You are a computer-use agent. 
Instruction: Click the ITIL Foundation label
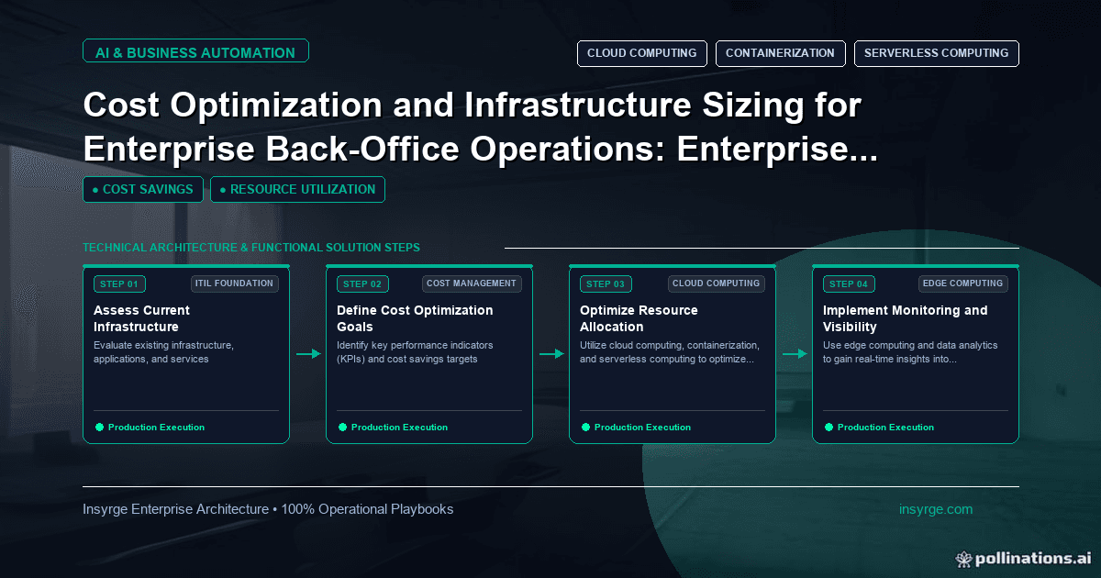tap(235, 283)
